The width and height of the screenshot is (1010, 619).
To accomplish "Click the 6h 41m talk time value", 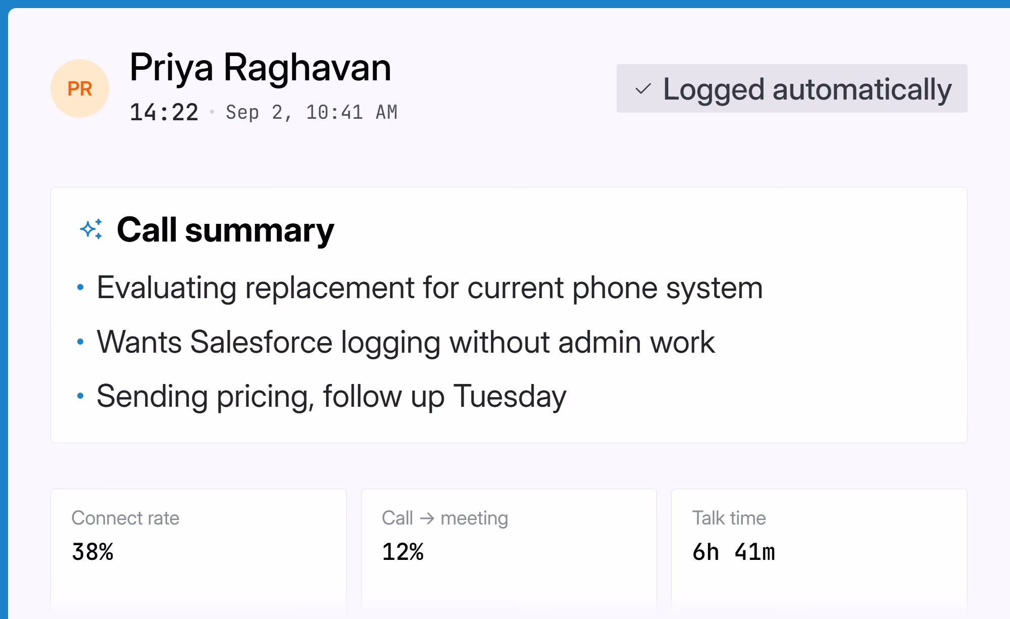I will tap(733, 552).
